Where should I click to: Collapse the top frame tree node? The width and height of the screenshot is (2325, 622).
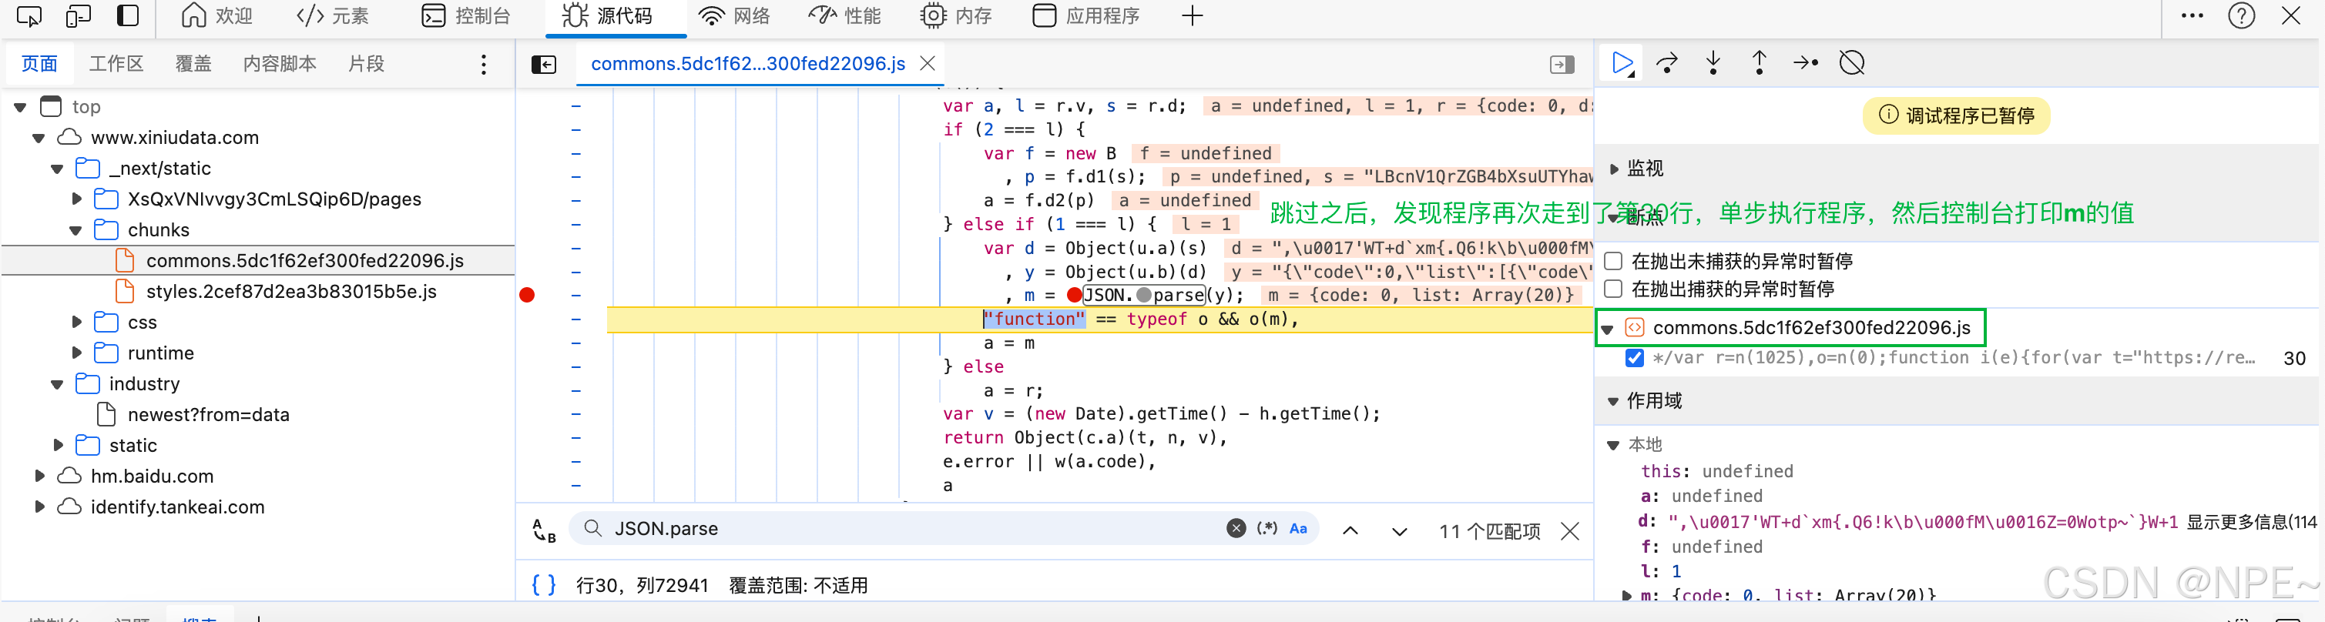coord(20,107)
